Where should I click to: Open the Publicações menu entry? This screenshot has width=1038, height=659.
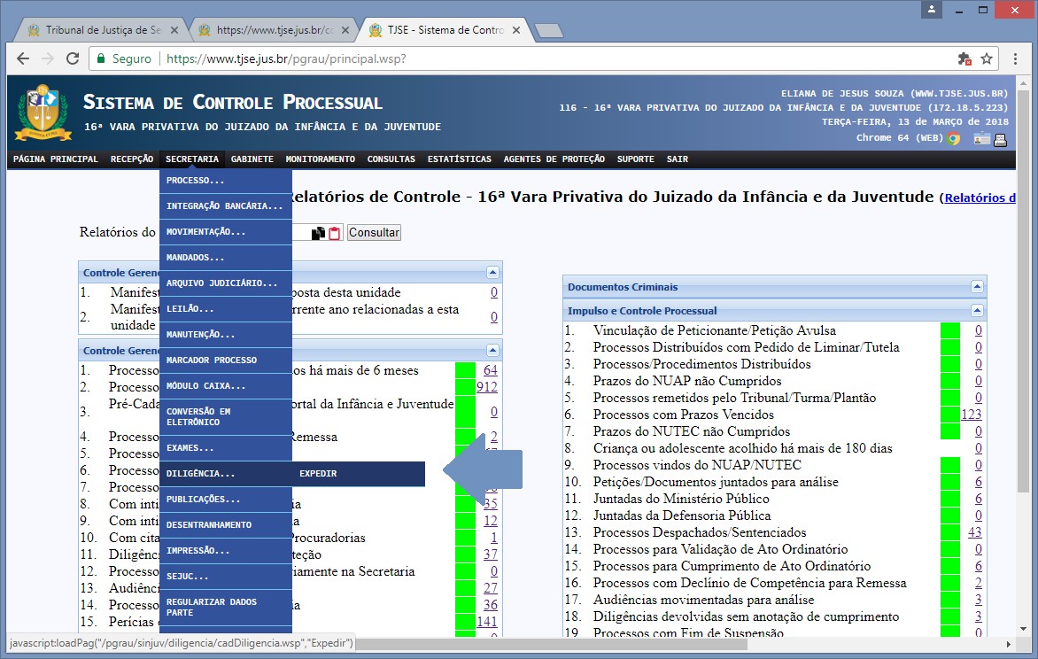(x=204, y=499)
